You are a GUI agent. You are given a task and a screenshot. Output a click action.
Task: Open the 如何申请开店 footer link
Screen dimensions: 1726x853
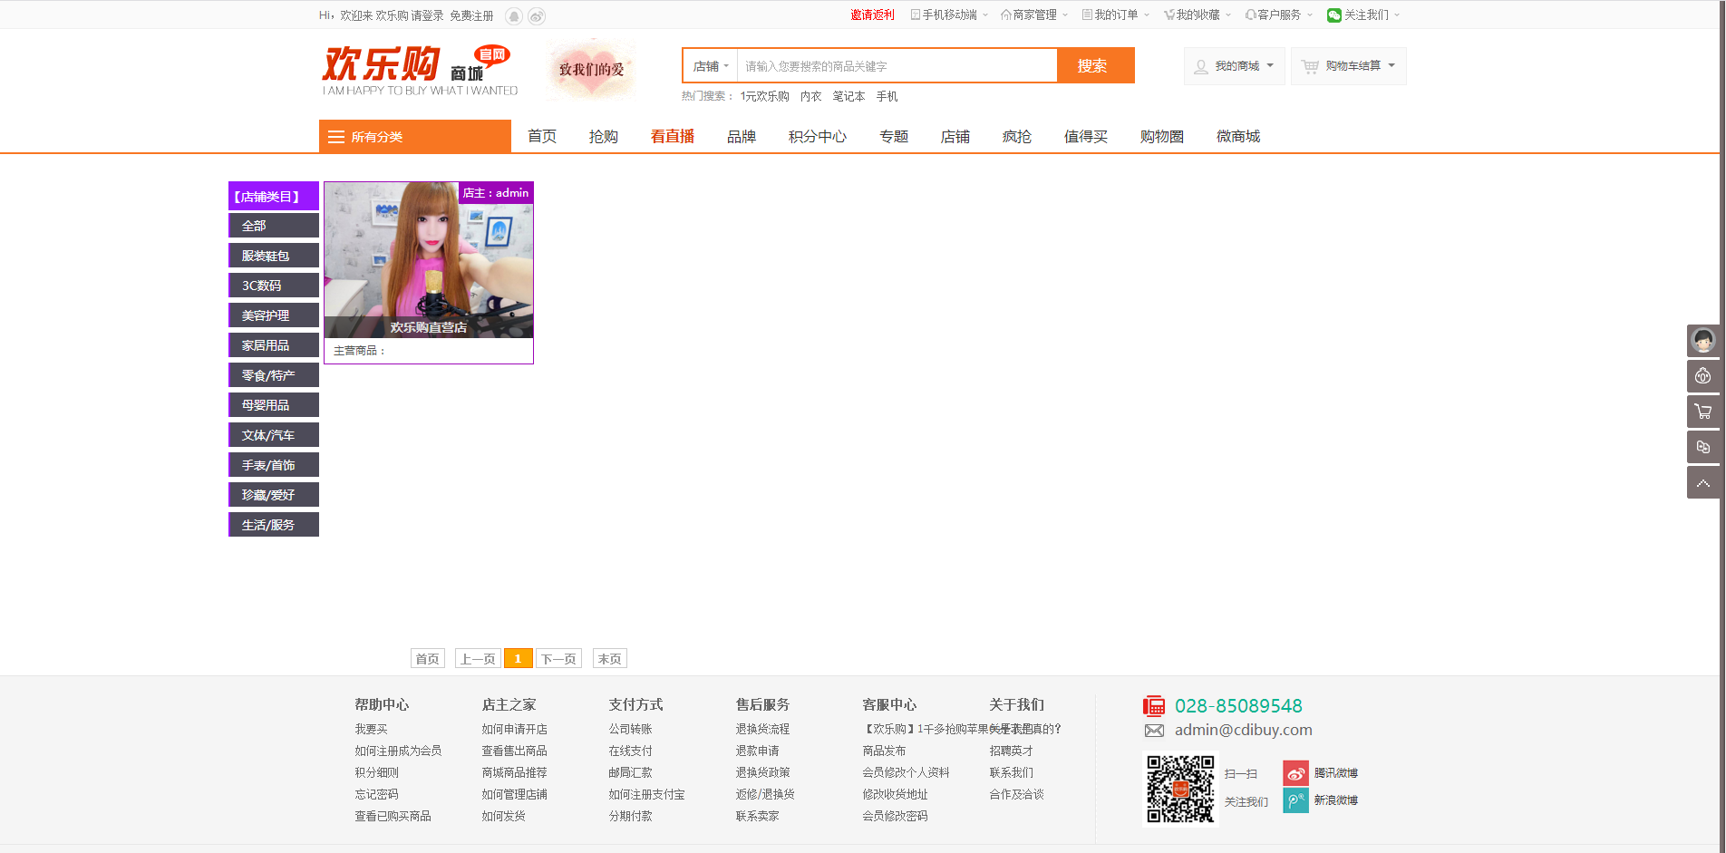pyautogui.click(x=515, y=729)
